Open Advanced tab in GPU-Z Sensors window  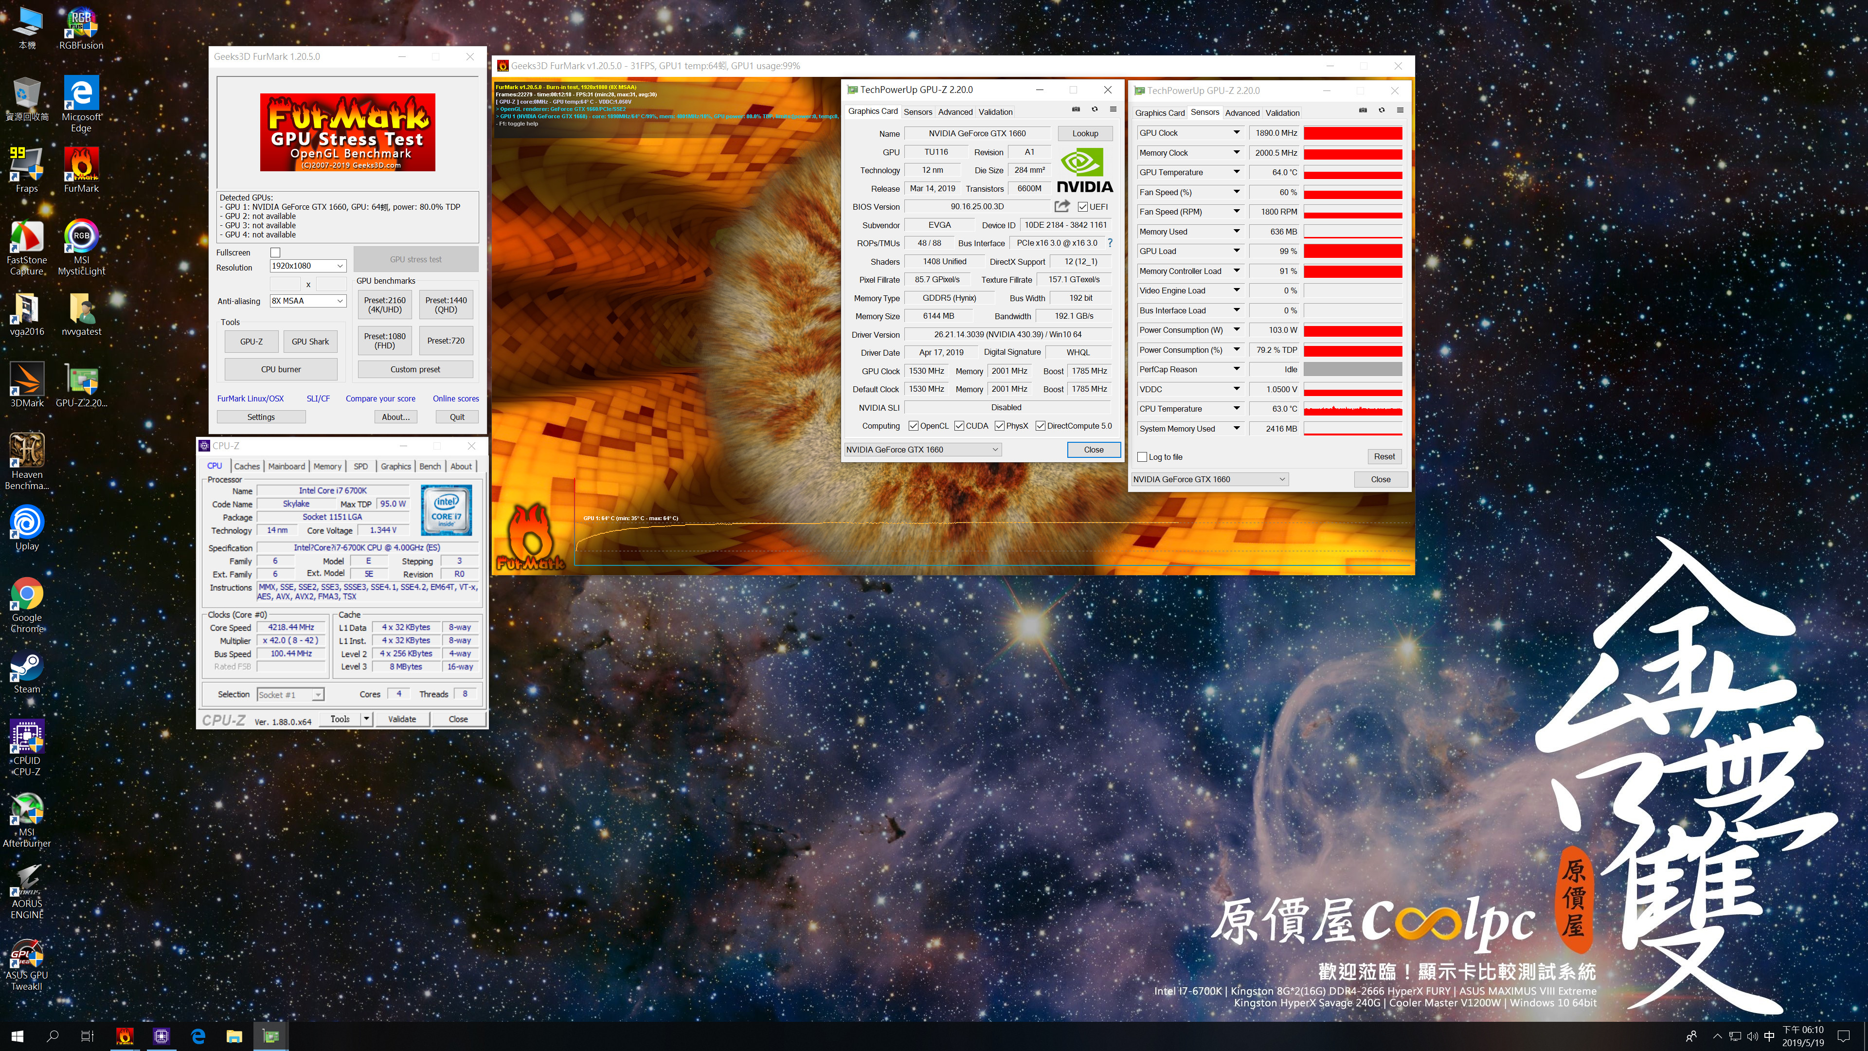pyautogui.click(x=1242, y=112)
